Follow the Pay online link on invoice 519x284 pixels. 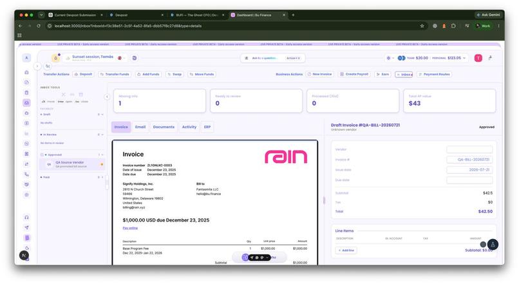[x=130, y=228]
